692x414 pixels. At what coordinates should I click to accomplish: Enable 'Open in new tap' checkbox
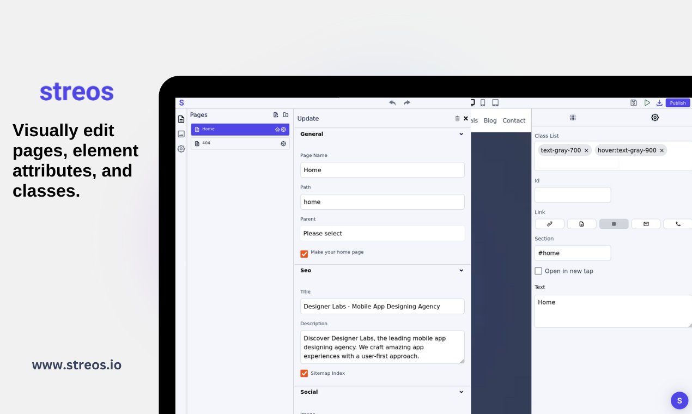click(x=538, y=271)
